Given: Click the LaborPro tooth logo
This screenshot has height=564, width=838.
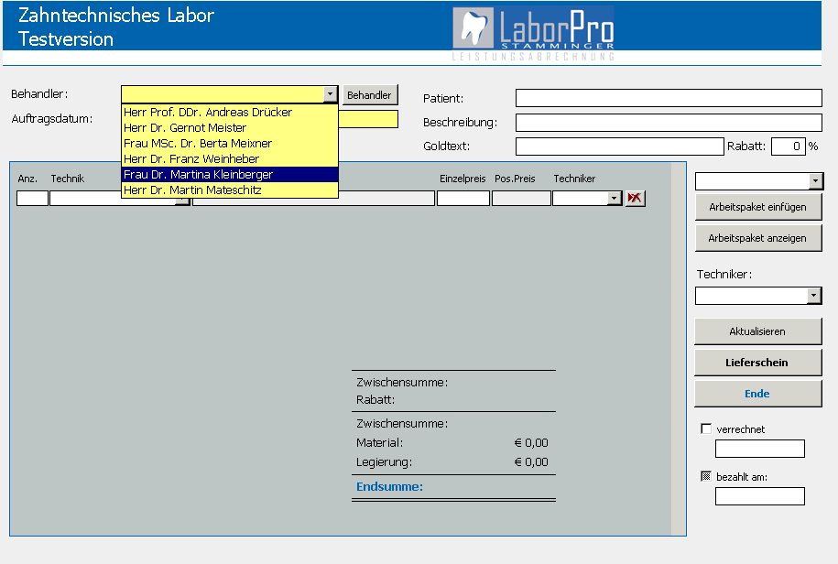Looking at the screenshot, I should (533, 29).
